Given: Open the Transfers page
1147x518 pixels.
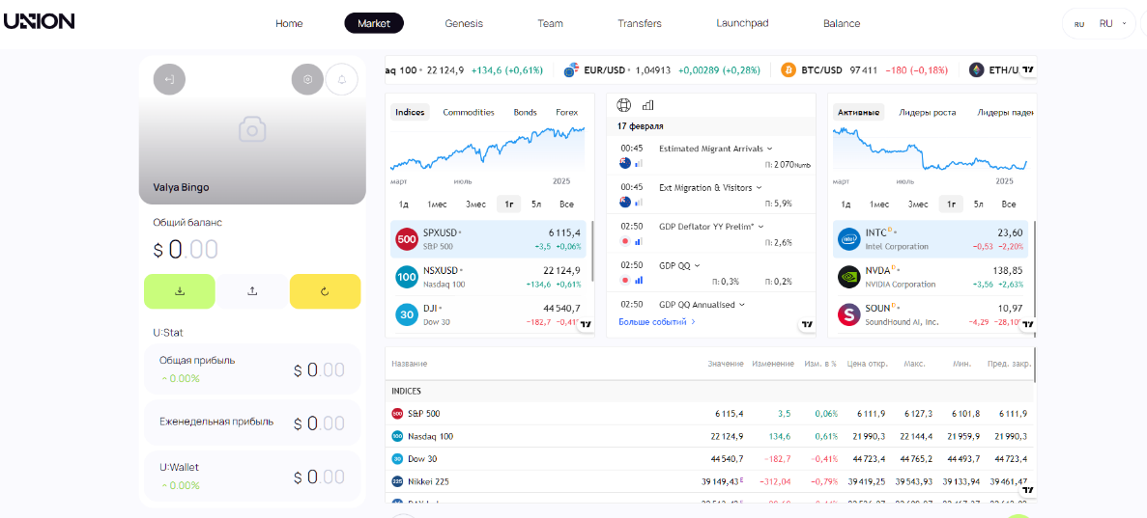Looking at the screenshot, I should 640,23.
